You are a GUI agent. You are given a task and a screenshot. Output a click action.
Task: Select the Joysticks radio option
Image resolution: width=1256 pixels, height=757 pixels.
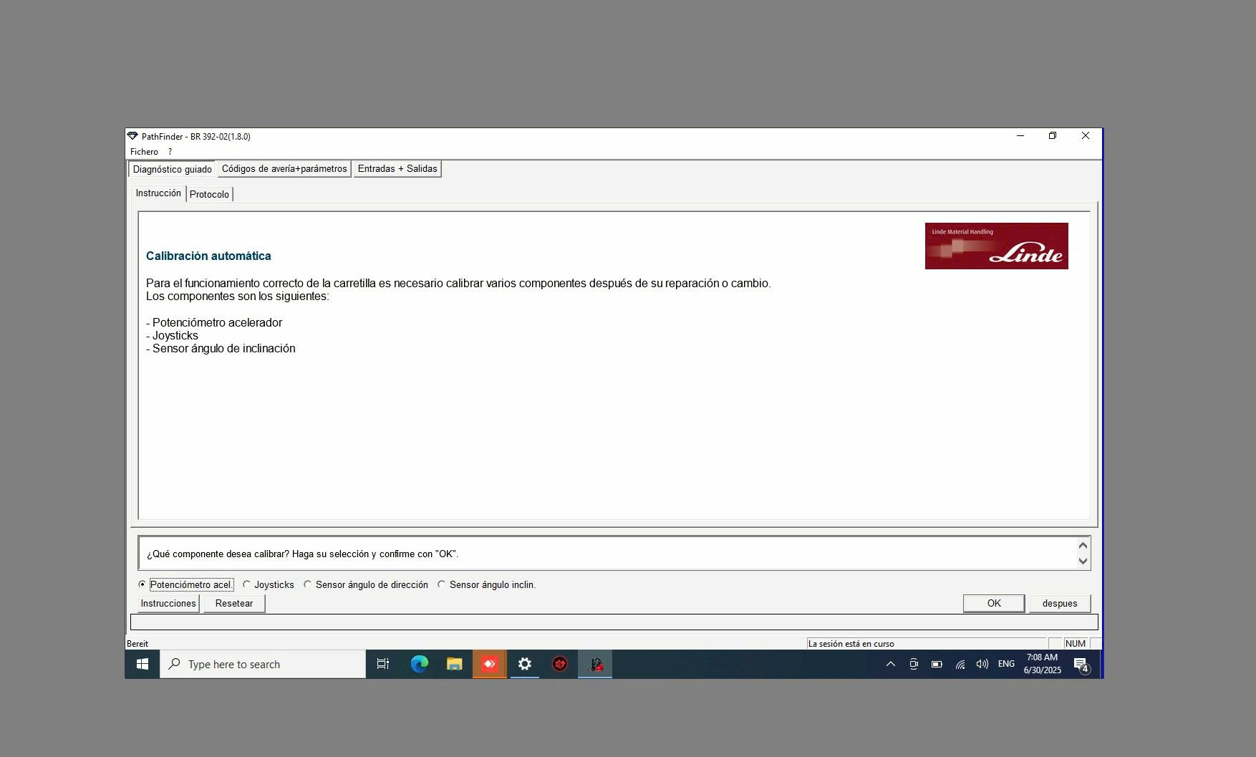[x=247, y=584]
